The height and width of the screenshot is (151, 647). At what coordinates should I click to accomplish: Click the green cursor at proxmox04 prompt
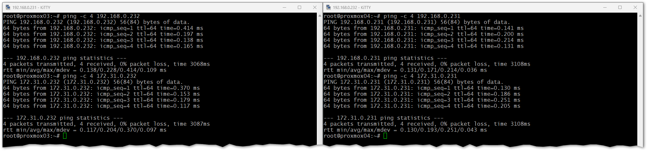tap(385, 136)
